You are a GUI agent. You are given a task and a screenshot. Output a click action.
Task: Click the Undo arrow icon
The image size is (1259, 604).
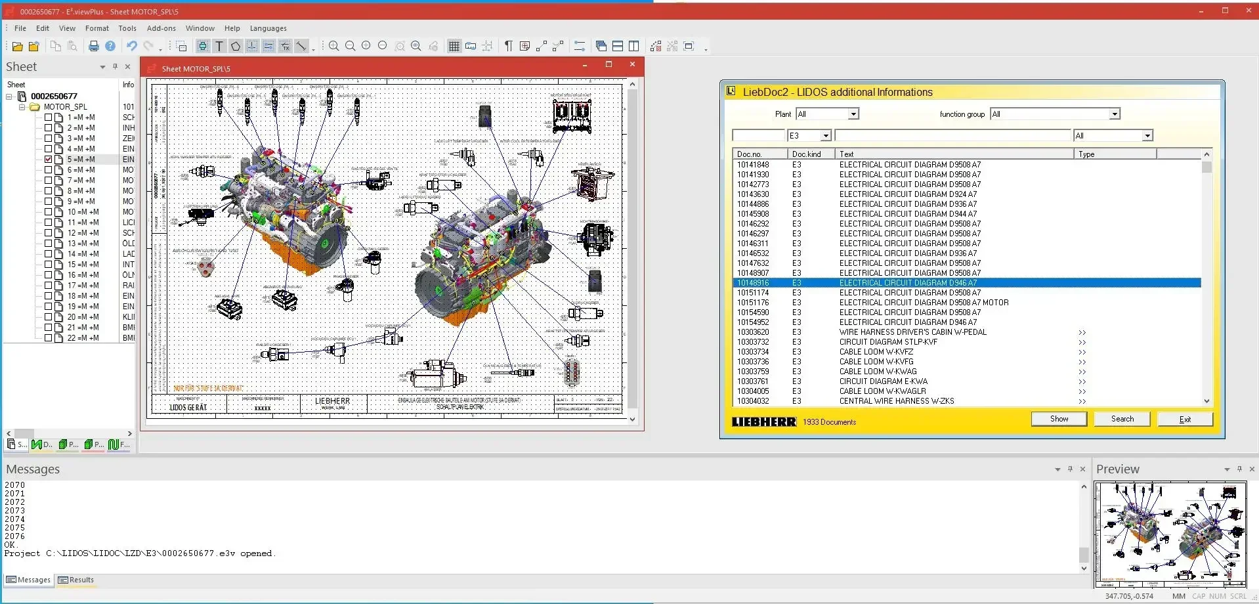pos(131,46)
